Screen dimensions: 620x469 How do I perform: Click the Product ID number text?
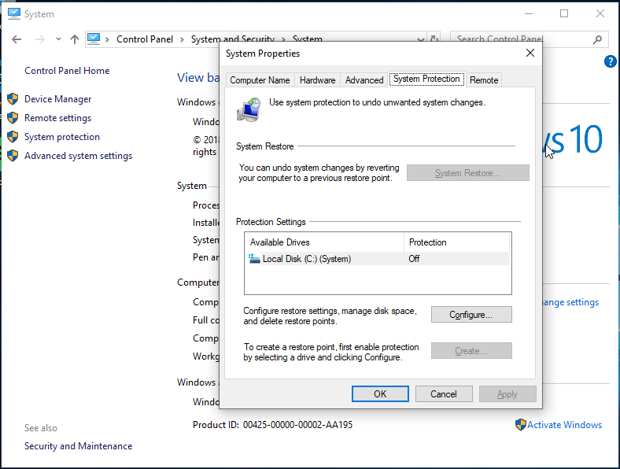pos(297,425)
